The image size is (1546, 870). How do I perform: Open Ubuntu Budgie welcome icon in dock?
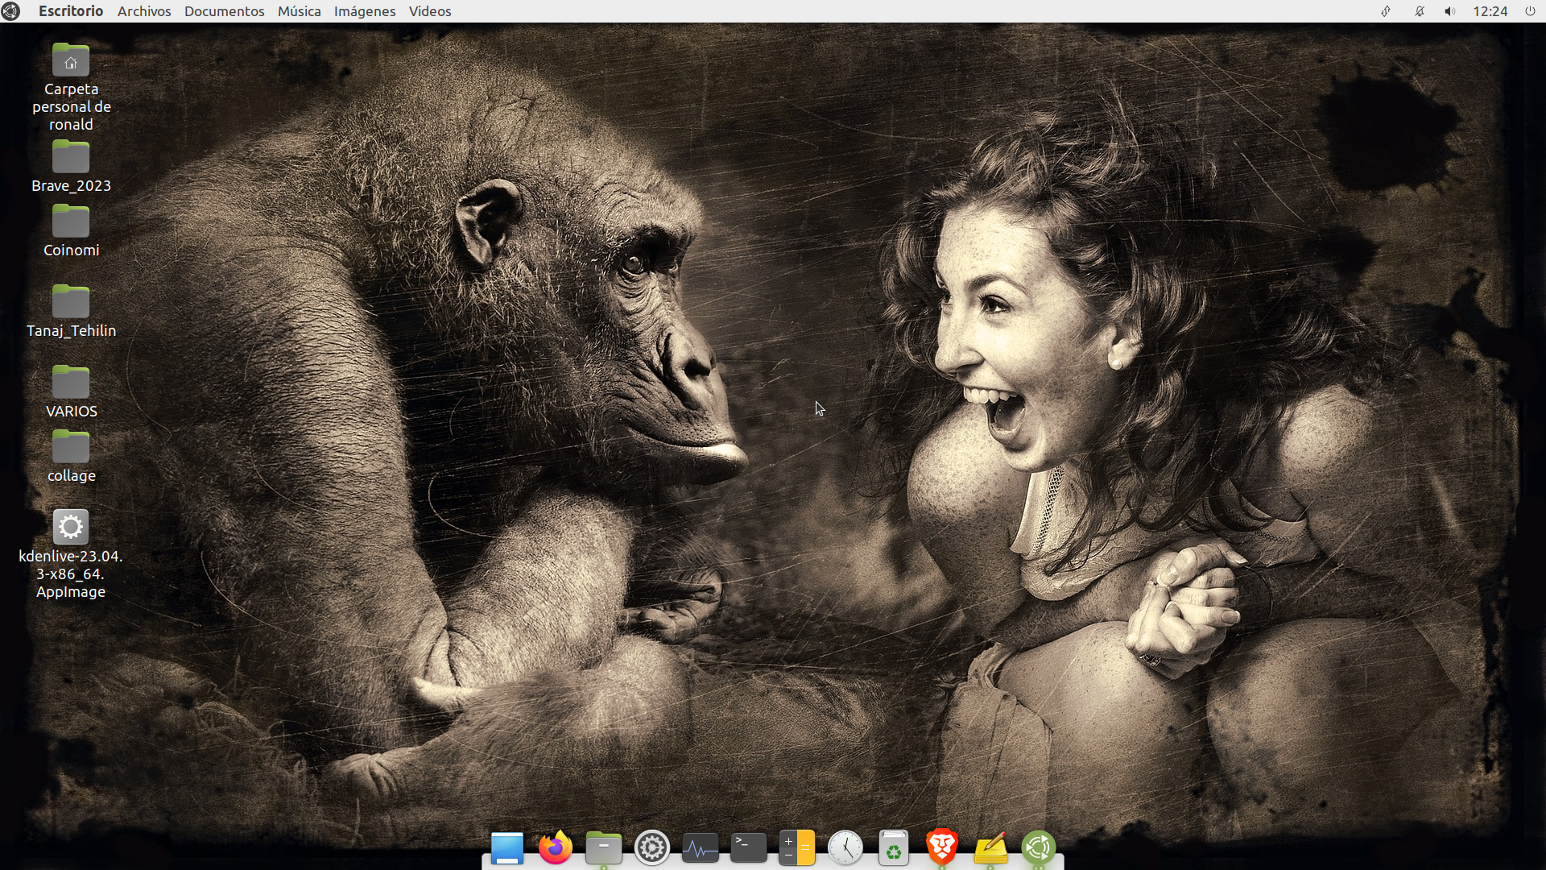coord(1039,848)
